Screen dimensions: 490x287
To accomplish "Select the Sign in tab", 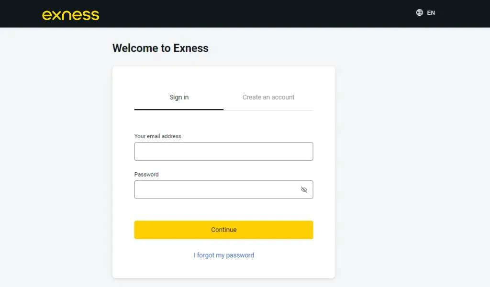I will click(178, 97).
